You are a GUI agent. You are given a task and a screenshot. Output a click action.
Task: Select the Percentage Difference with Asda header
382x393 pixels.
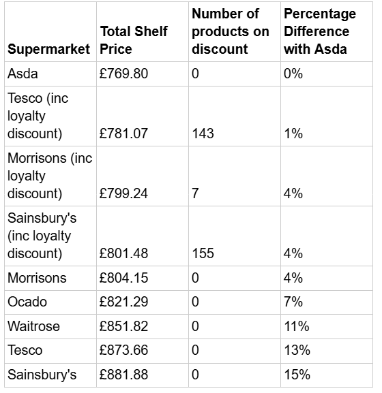pos(327,31)
